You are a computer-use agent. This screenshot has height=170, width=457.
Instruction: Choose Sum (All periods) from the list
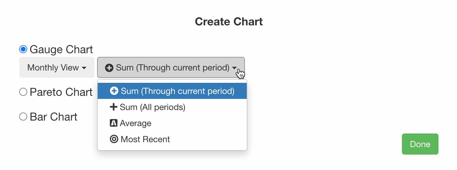tap(172, 107)
